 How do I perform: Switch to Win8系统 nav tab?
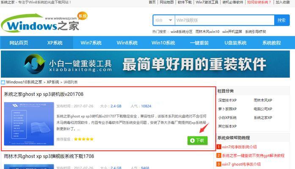127,43
